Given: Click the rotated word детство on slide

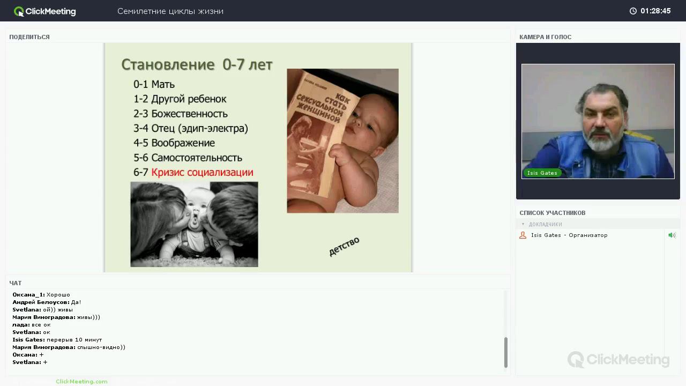Looking at the screenshot, I should (x=344, y=246).
